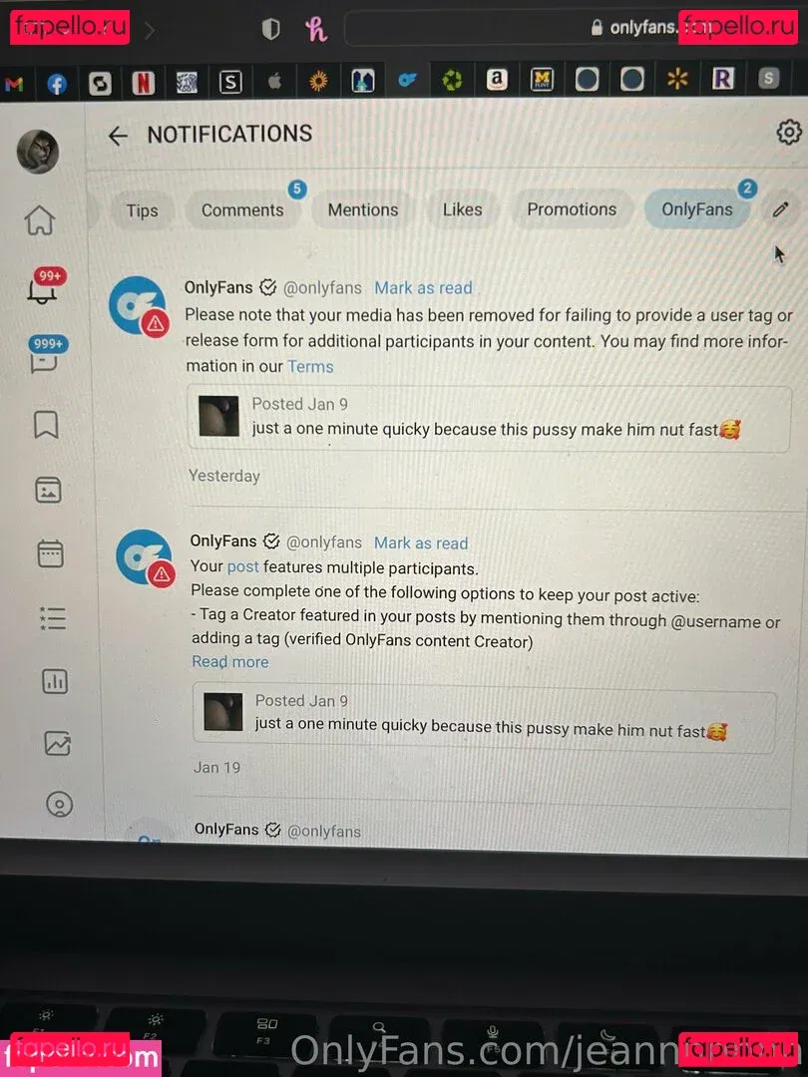Select the Comments tab
Viewport: 808px width, 1077px height.
click(x=242, y=210)
